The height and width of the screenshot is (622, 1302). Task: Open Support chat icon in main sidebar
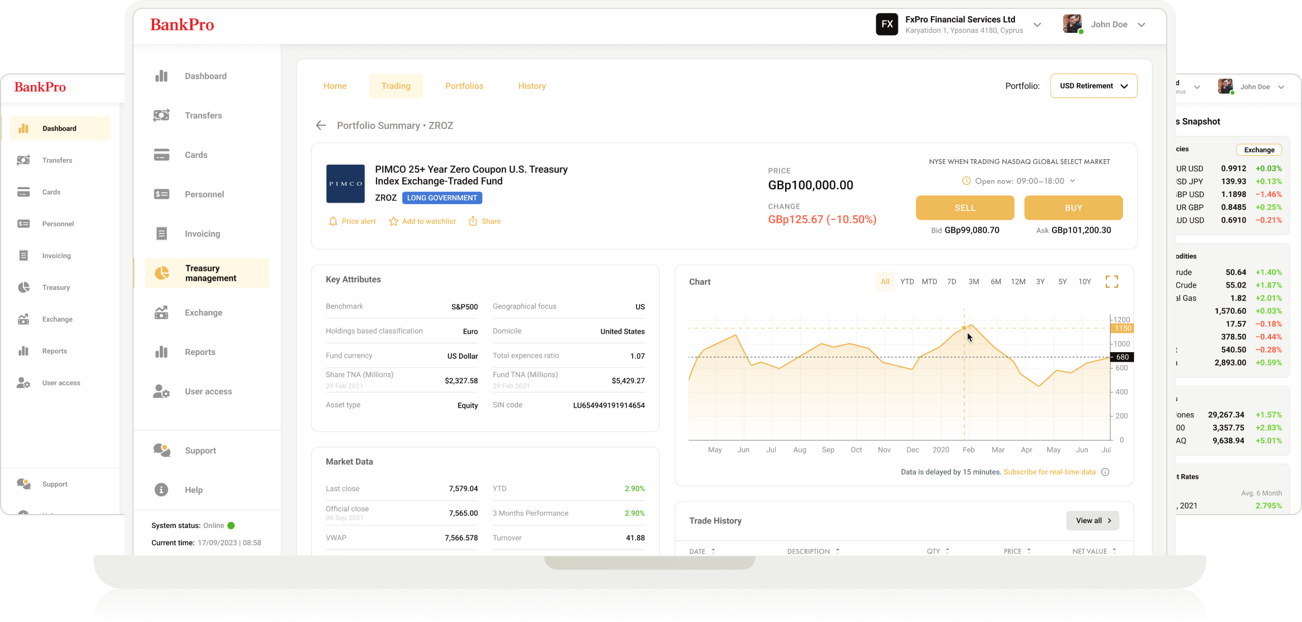click(162, 450)
